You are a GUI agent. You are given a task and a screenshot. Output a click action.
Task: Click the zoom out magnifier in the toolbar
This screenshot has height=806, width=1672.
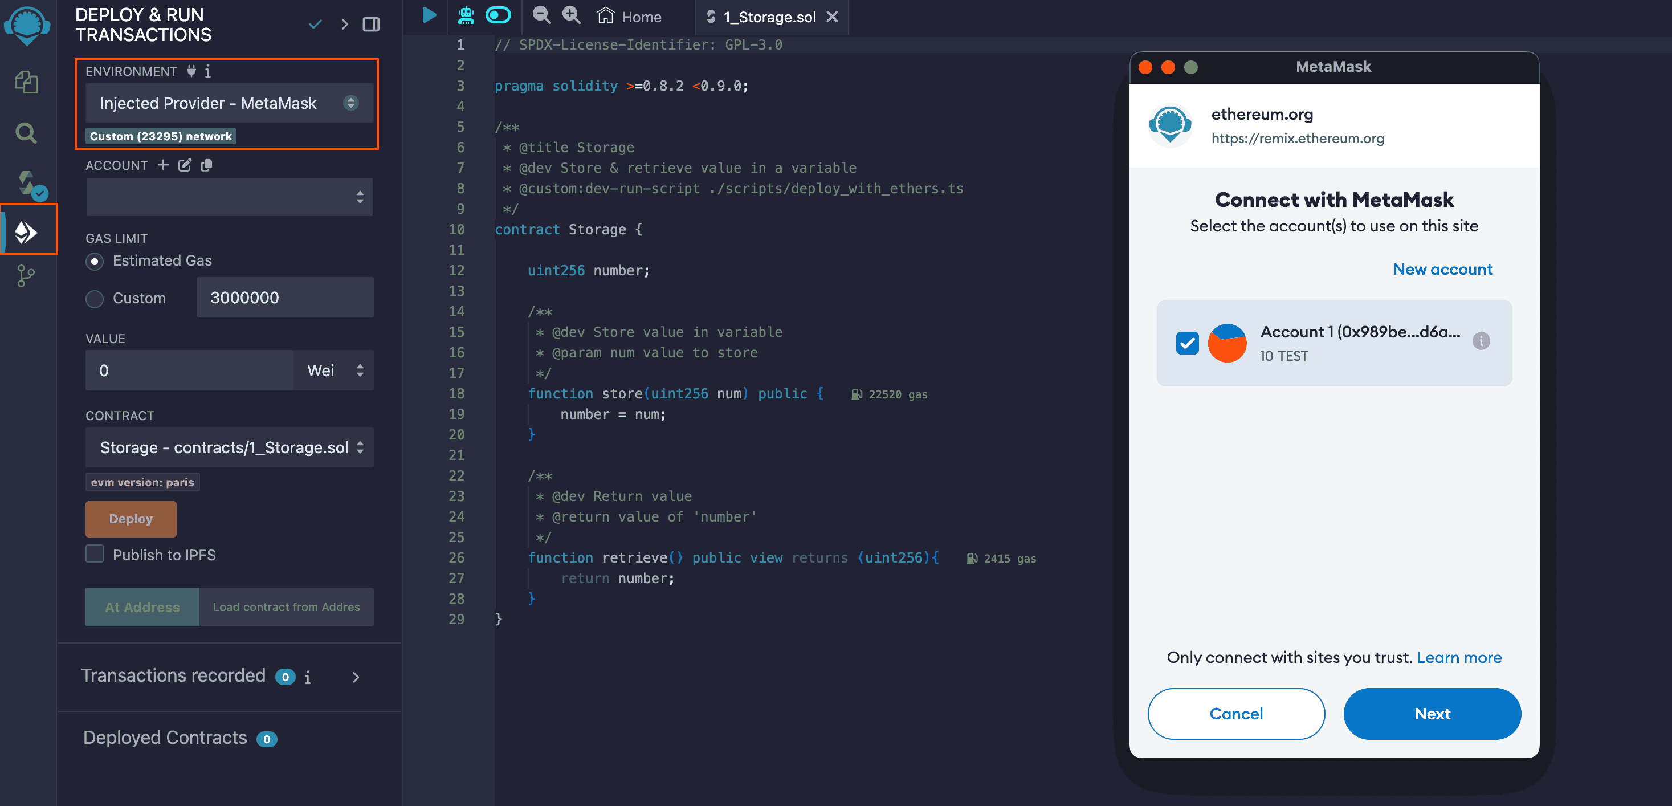(x=541, y=15)
